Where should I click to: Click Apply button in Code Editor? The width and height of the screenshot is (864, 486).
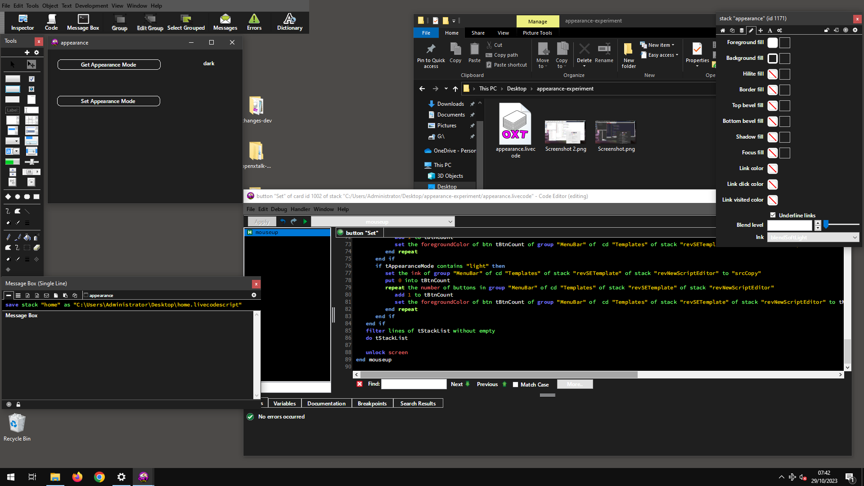(x=261, y=222)
